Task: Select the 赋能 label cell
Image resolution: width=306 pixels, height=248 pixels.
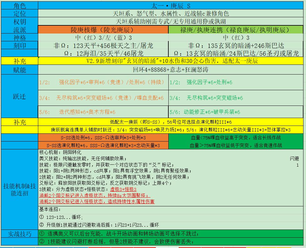Action: point(19,70)
